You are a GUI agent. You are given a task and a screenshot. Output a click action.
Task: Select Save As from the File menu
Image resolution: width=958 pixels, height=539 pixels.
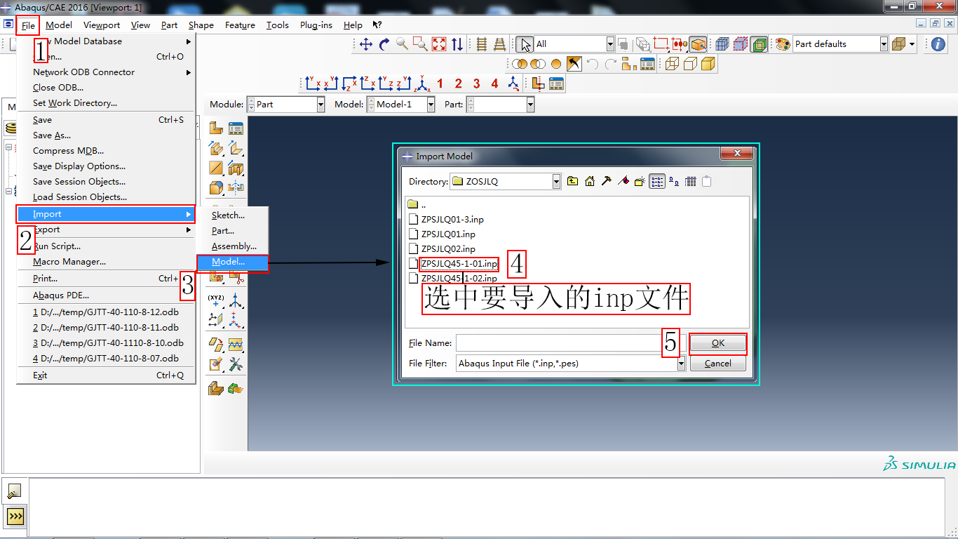pos(105,135)
